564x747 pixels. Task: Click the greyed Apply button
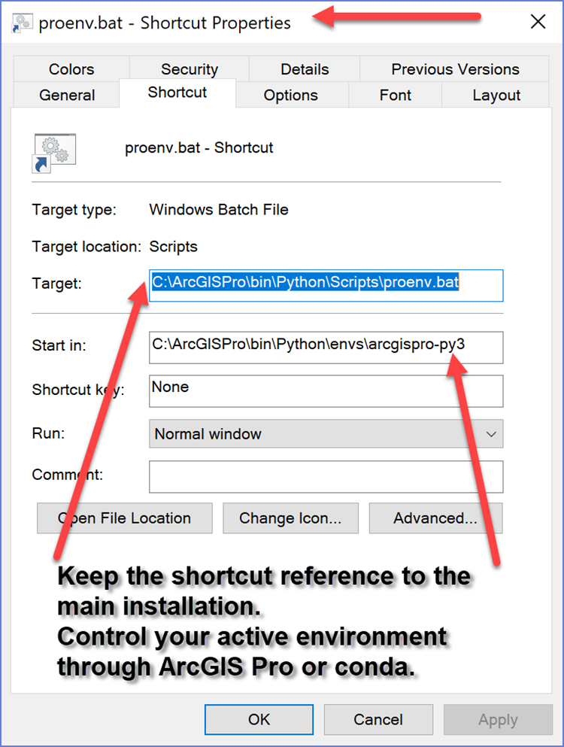click(498, 719)
